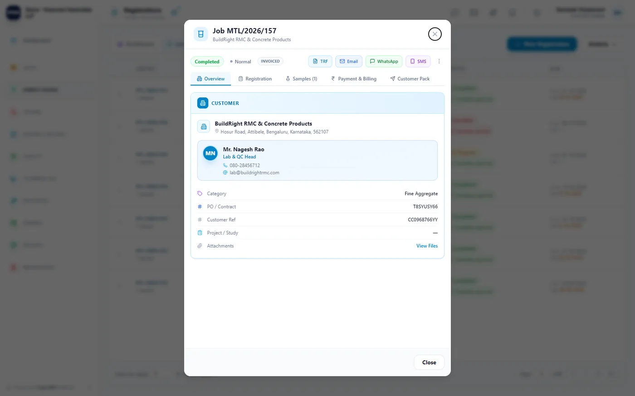The height and width of the screenshot is (396, 635).
Task: Click the location pin icon by address
Action: [x=217, y=131]
